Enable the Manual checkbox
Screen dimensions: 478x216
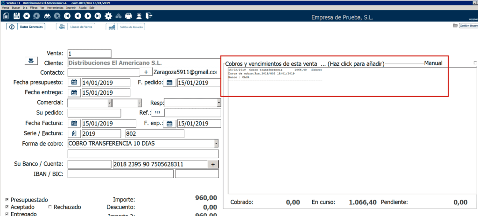click(475, 63)
